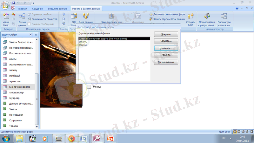Show hidden system tray icons
Image resolution: width=254 pixels, height=143 pixels.
pyautogui.click(x=231, y=139)
